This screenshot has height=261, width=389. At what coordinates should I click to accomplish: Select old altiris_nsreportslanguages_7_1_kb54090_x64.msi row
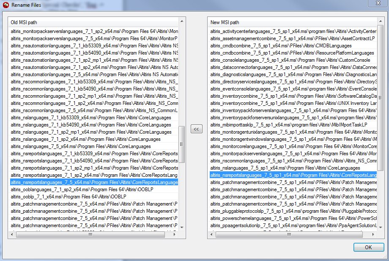point(94,161)
